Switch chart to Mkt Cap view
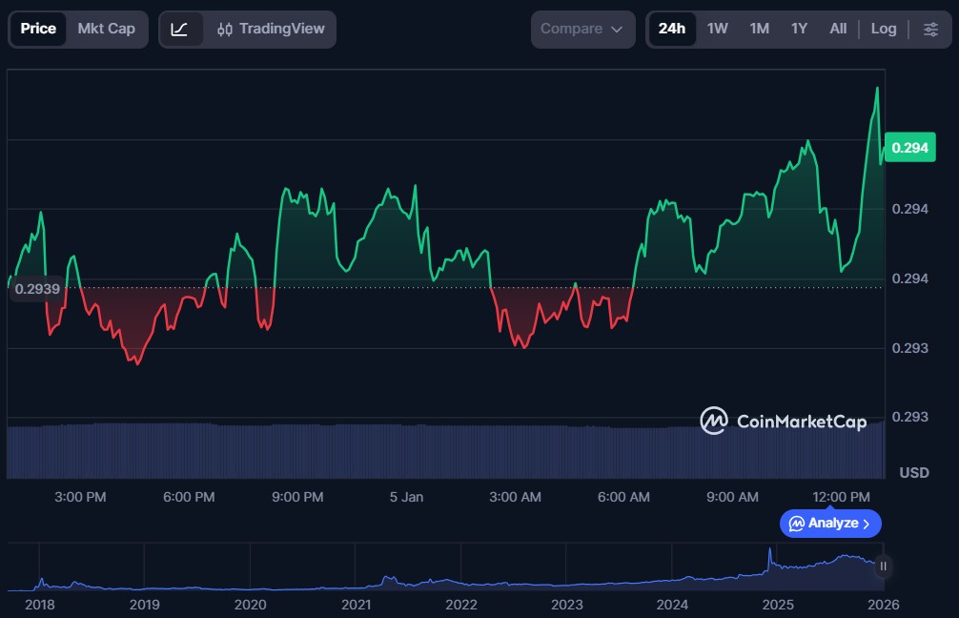959x618 pixels. click(106, 29)
